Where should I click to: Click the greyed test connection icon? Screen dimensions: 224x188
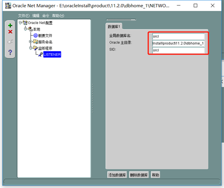(x=10, y=42)
